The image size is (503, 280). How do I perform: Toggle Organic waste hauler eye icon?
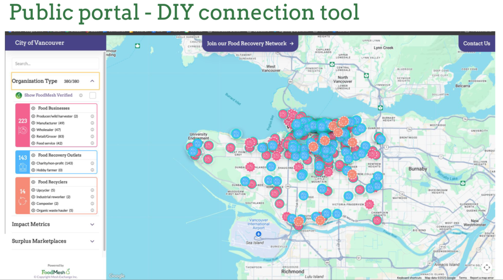coord(33,210)
